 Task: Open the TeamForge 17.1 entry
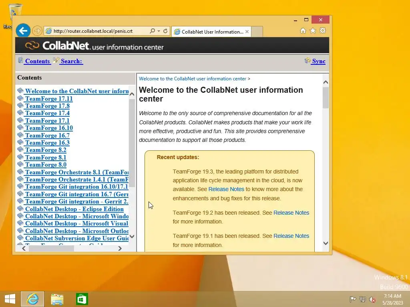(x=47, y=121)
